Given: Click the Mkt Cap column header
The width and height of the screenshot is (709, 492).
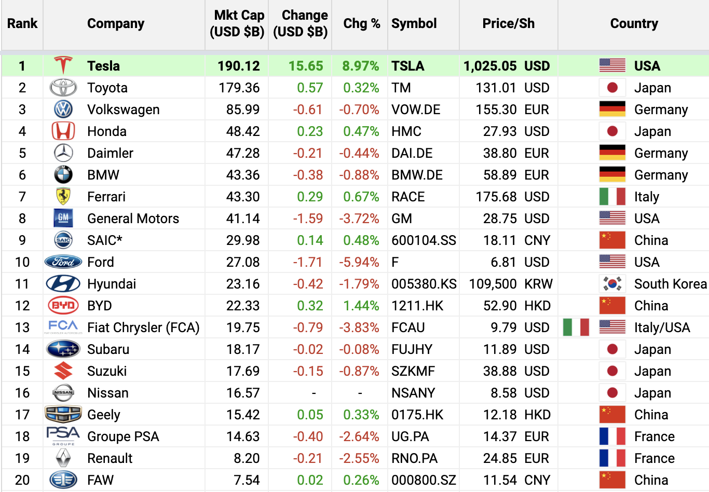Looking at the screenshot, I should click(x=237, y=24).
